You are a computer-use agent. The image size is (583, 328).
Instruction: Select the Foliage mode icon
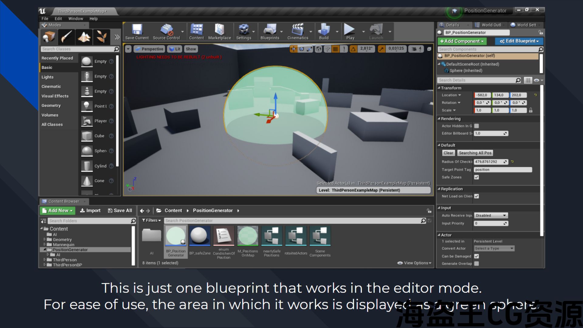click(101, 37)
